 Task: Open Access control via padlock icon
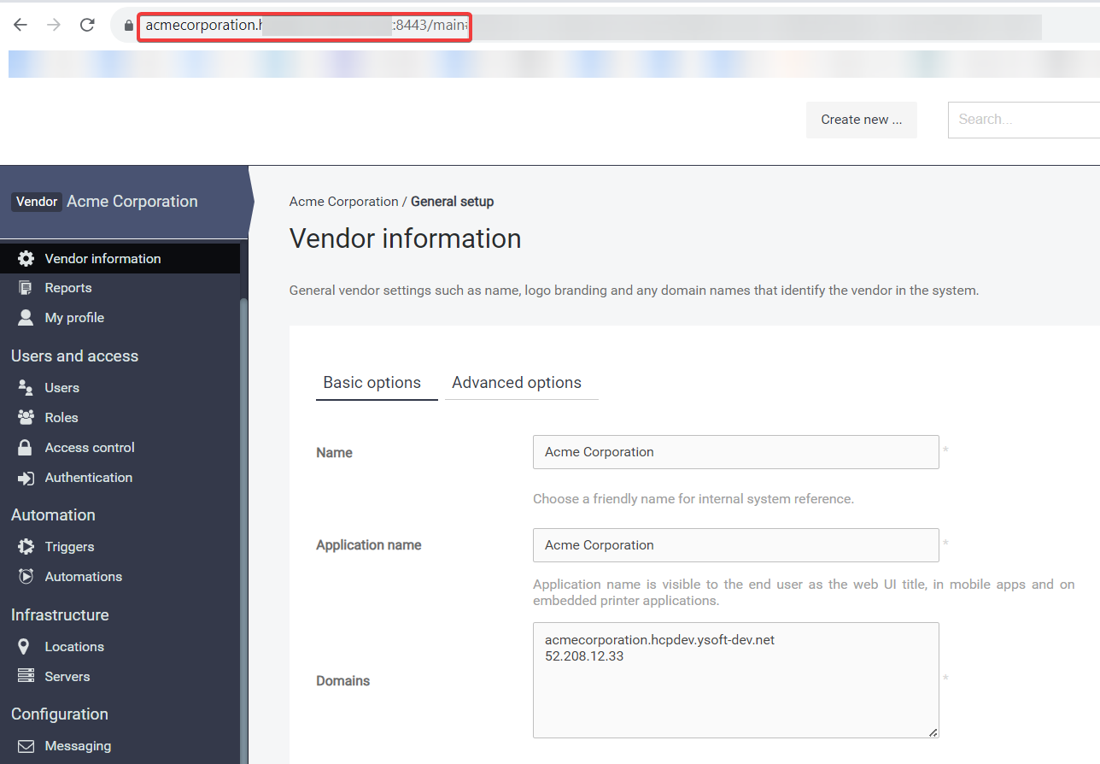tap(26, 448)
